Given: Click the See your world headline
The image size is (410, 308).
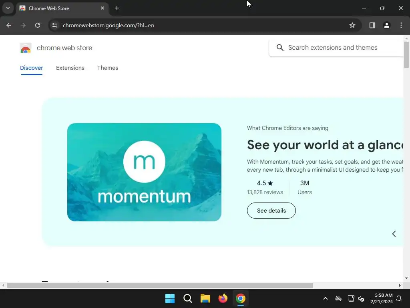Looking at the screenshot, I should point(325,145).
